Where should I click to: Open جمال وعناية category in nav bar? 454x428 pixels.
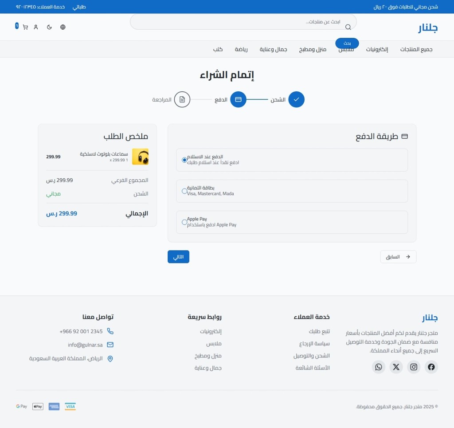pos(273,49)
